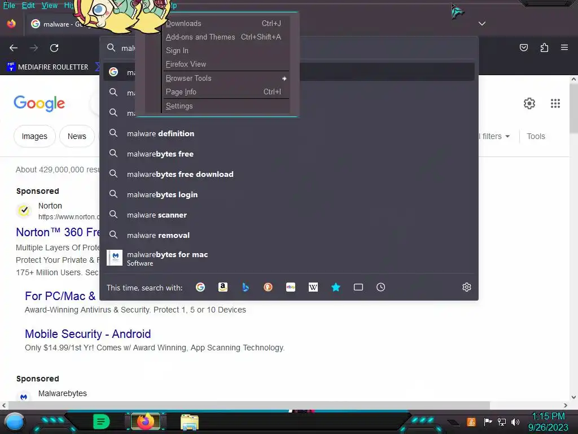The width and height of the screenshot is (578, 434).
Task: Open the Firefox hamburger application menu
Action: (x=564, y=47)
